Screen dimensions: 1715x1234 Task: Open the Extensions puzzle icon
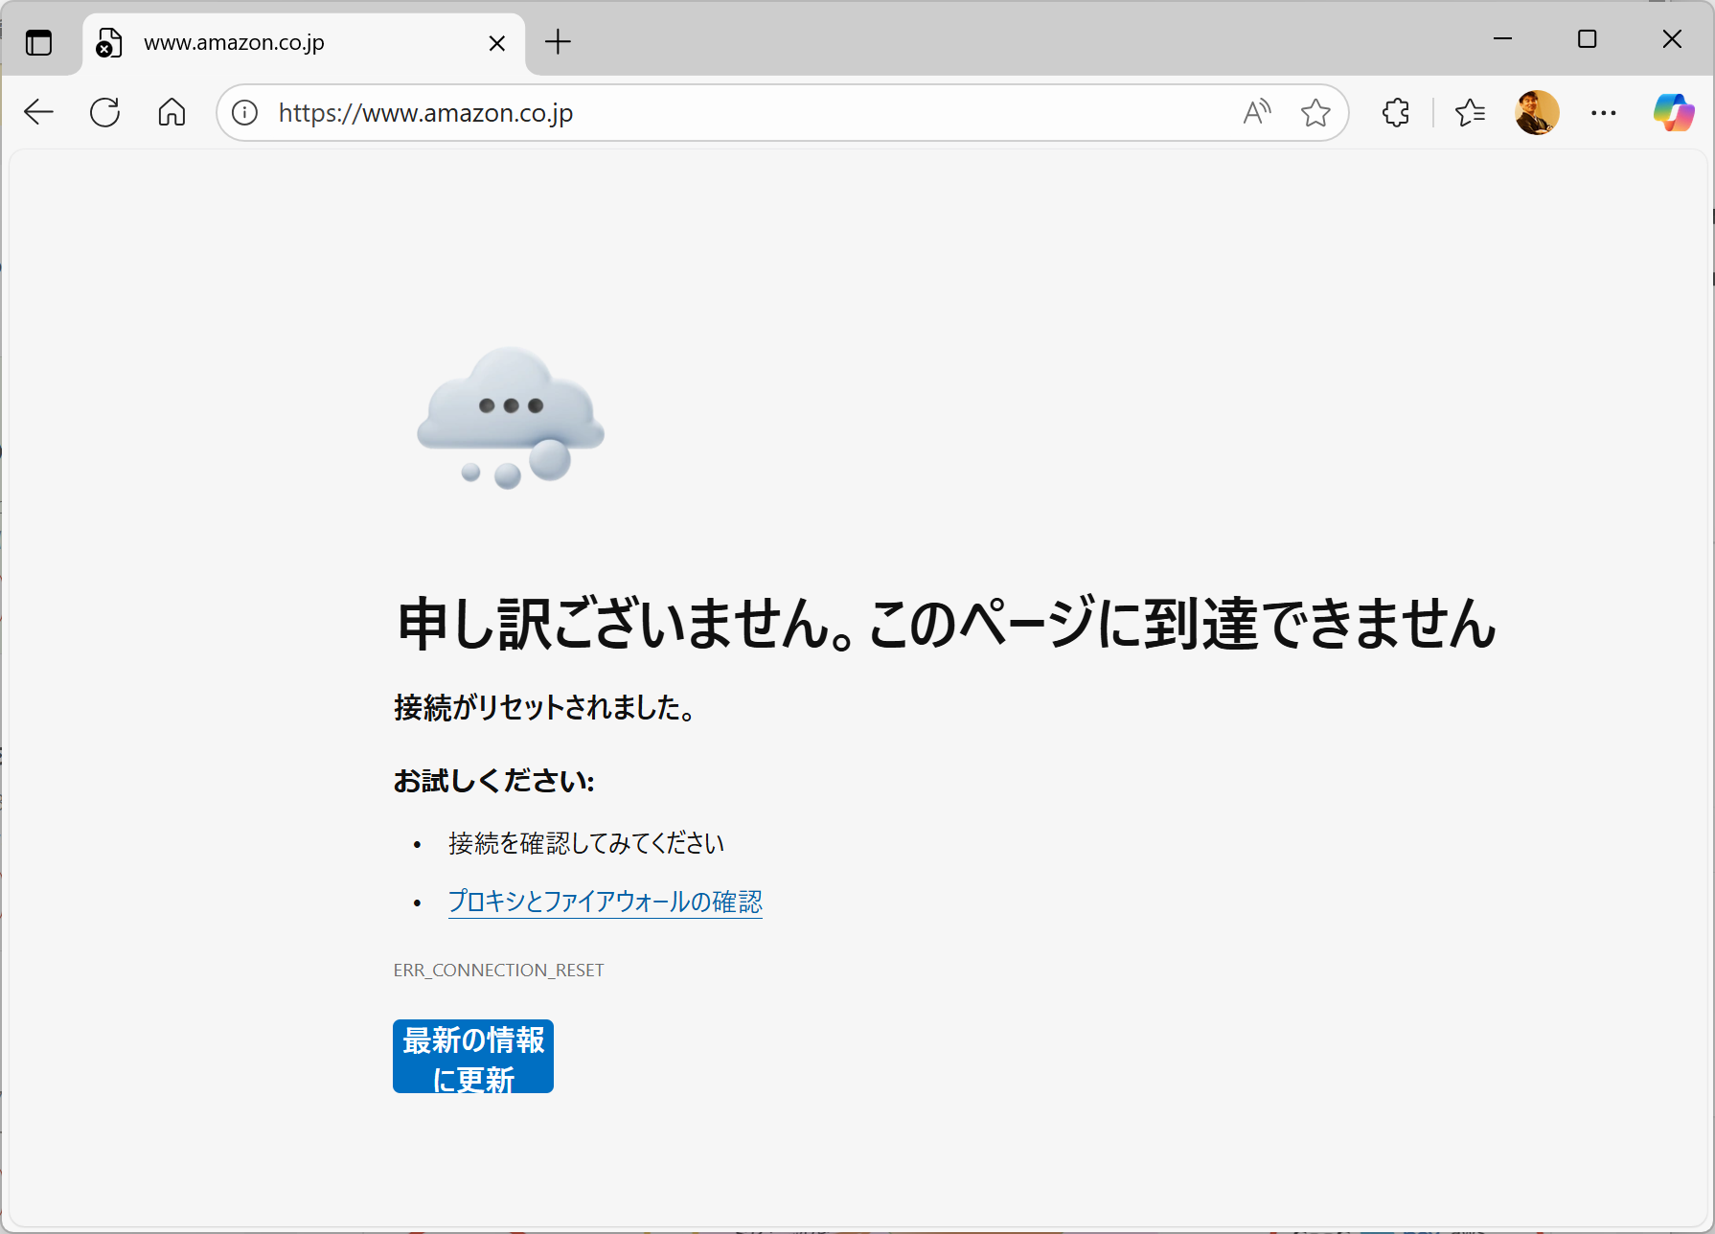[1396, 113]
